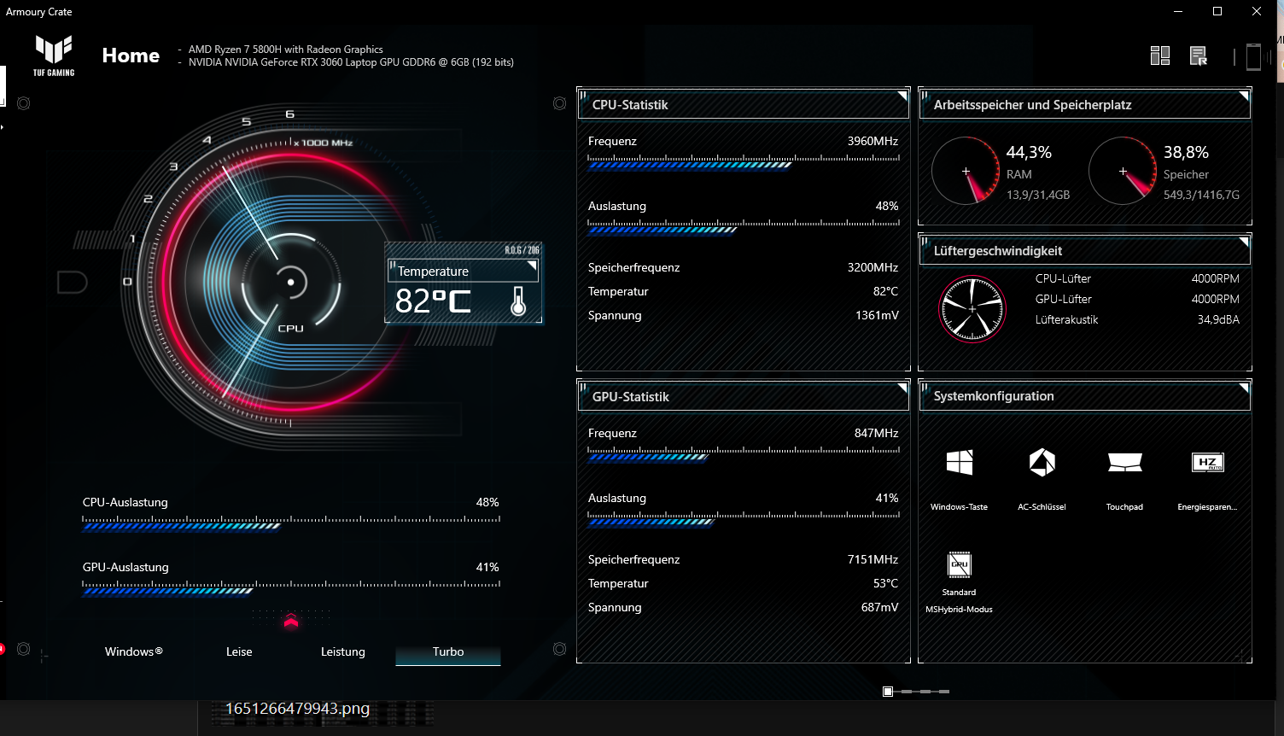
Task: Click the CPU-Lüfter 4000RPM row
Action: point(1137,278)
